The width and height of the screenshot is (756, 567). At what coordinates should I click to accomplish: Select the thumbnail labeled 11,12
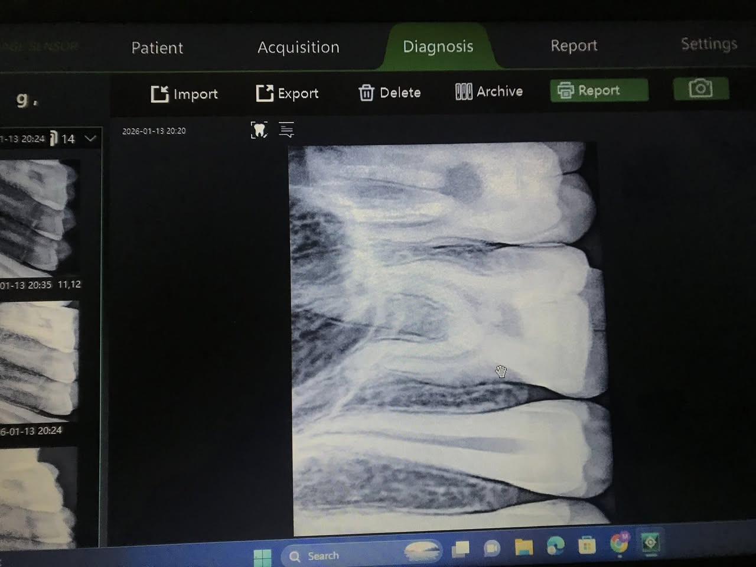38,360
